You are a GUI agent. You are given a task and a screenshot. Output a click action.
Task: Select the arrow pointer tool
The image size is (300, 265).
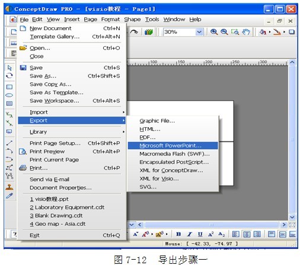9,68
